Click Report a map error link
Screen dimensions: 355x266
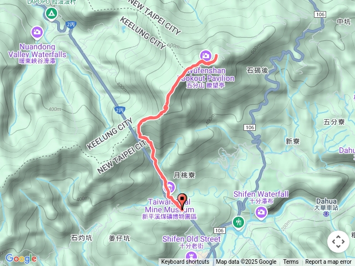pyautogui.click(x=328, y=262)
